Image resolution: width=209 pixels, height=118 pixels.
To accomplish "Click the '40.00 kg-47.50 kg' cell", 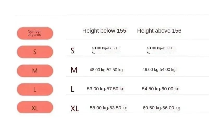I will click(x=104, y=50).
